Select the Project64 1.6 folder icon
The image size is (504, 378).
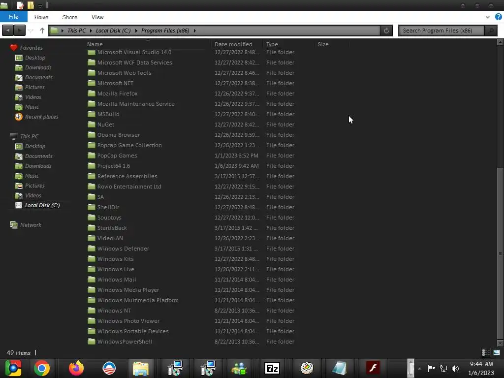click(92, 166)
